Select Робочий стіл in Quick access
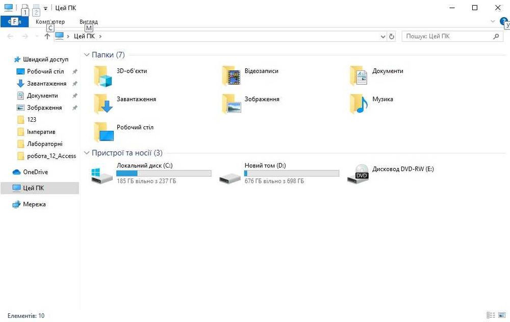 tap(45, 71)
